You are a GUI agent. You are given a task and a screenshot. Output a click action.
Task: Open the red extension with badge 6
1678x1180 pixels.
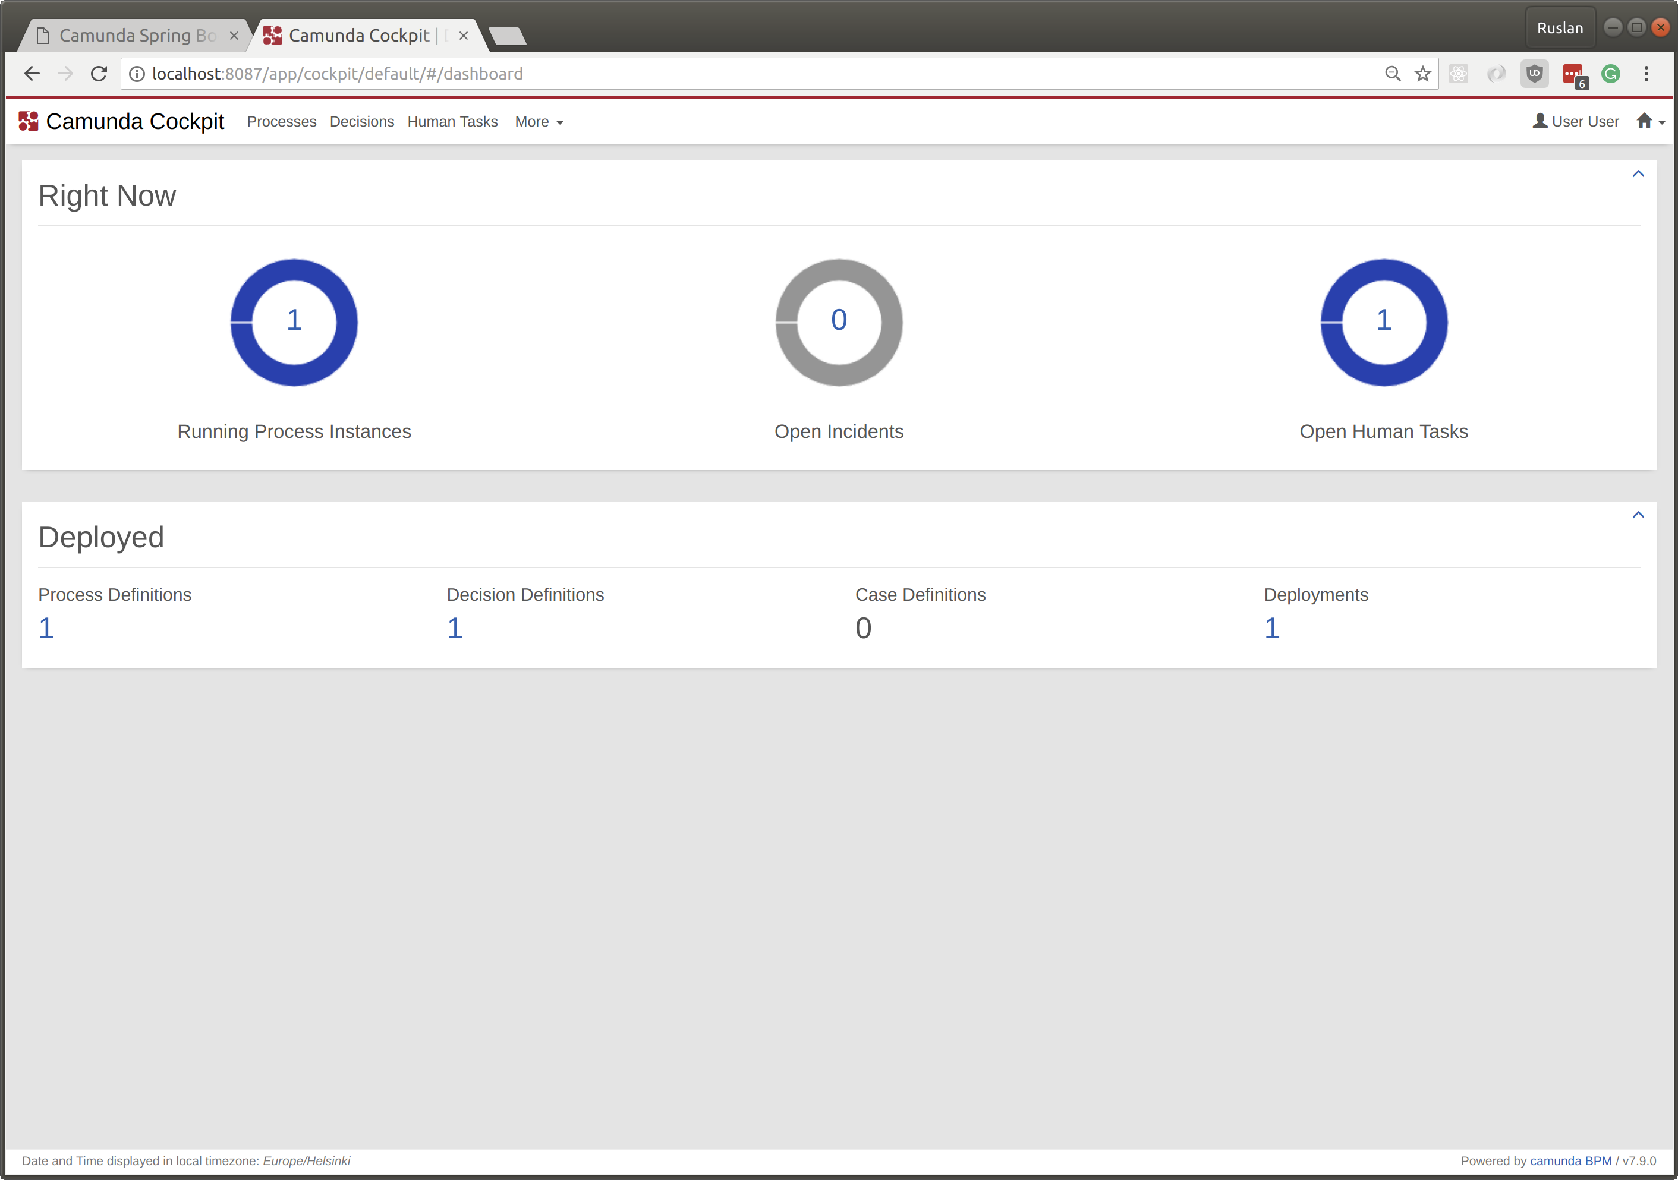coord(1573,74)
